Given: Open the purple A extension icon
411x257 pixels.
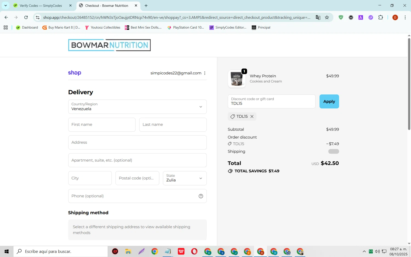Looking at the screenshot, I should pos(361,17).
